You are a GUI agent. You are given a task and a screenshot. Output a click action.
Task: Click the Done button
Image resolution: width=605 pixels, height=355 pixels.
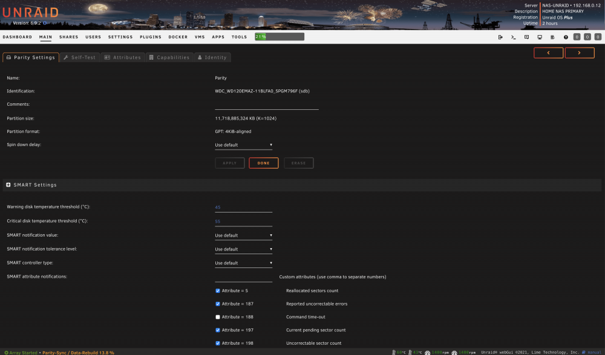point(264,163)
